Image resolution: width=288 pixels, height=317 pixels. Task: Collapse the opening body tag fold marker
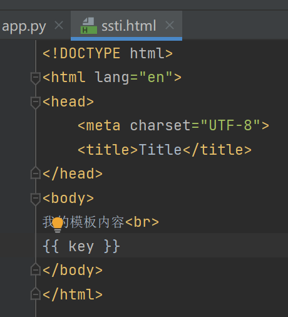[36, 199]
